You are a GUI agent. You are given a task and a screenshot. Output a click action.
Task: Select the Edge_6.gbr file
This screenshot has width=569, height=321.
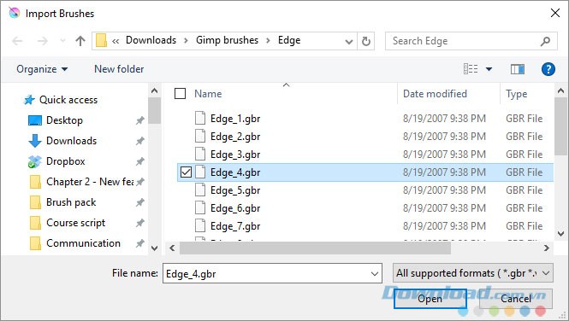(235, 208)
